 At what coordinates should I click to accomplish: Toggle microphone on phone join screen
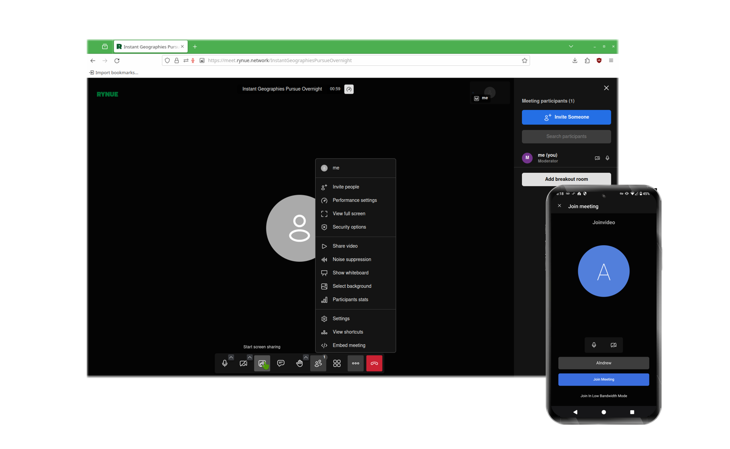point(594,345)
